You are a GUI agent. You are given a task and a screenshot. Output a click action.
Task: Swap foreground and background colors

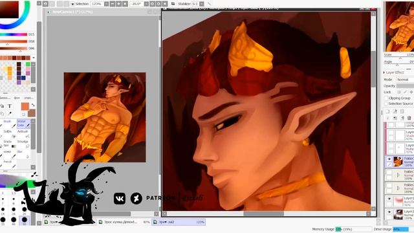coord(33,105)
